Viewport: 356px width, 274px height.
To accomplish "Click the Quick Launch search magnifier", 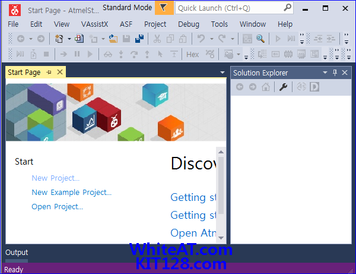I will 287,8.
